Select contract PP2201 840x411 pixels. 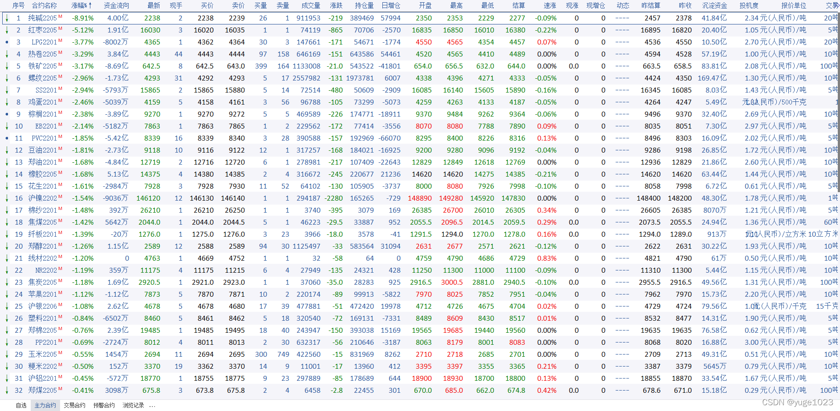pos(46,342)
